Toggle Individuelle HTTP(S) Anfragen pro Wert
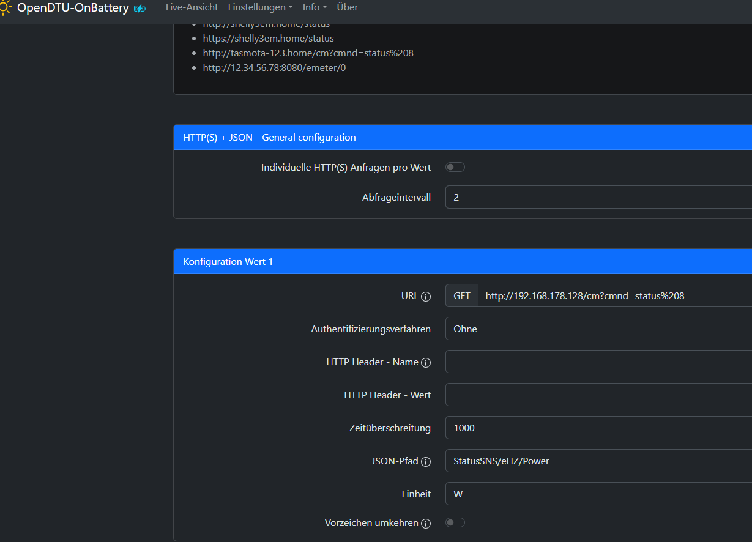This screenshot has width=752, height=542. pos(455,167)
